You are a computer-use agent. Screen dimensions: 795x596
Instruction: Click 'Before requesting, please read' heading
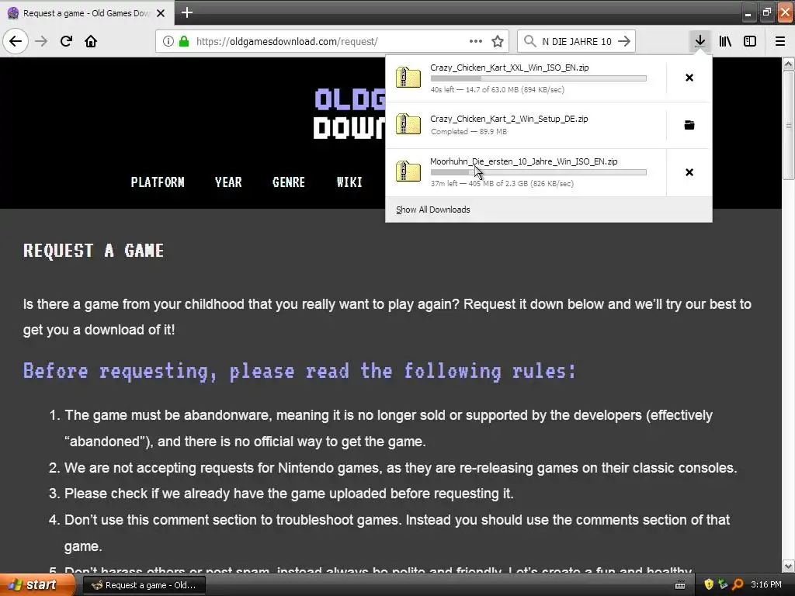tap(300, 371)
